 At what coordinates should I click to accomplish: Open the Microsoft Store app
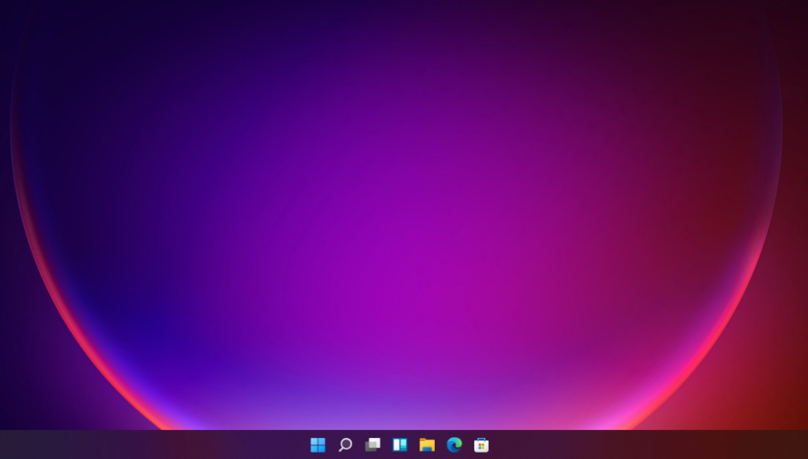coord(482,444)
